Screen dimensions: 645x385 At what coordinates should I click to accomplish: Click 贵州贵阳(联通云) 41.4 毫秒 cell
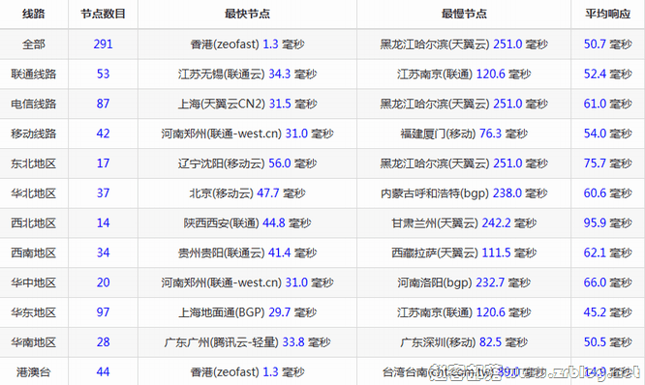click(247, 252)
